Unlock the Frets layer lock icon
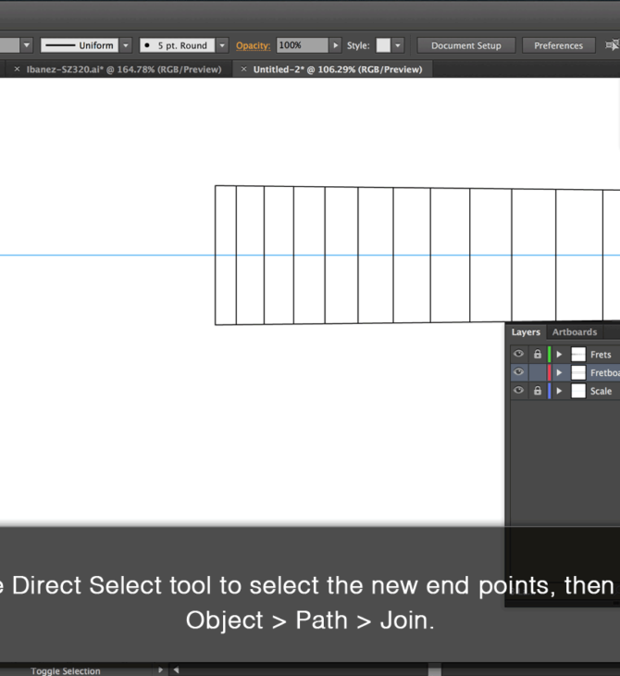 pos(537,355)
